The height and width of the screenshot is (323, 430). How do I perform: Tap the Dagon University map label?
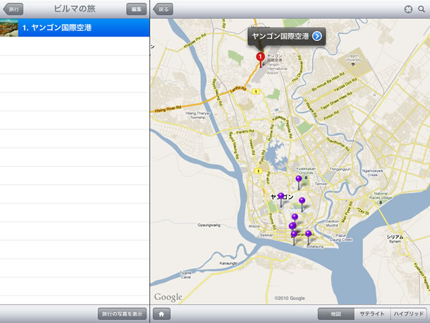point(353,58)
